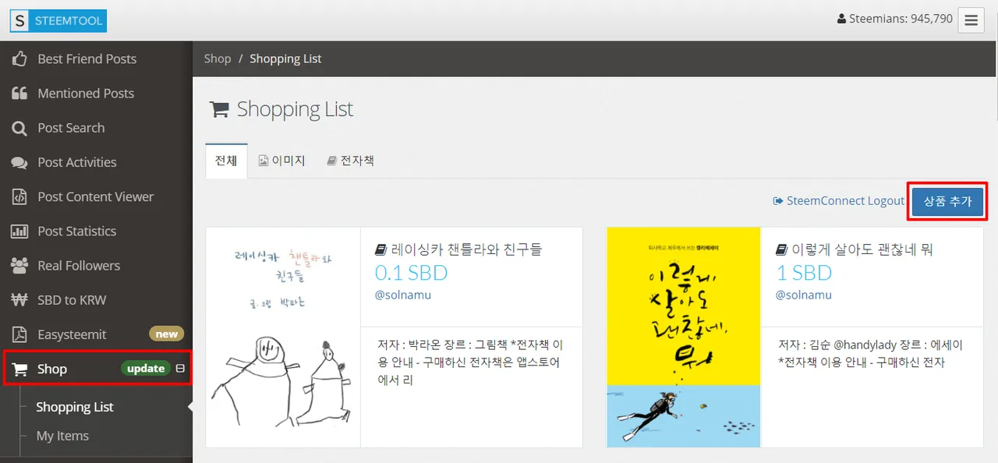This screenshot has height=463, width=998.
Task: Select Shopping List submenu item
Action: [75, 407]
